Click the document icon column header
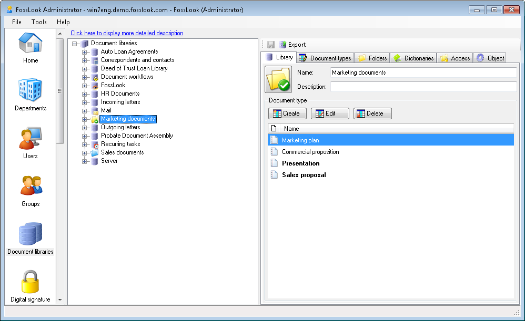 click(274, 128)
